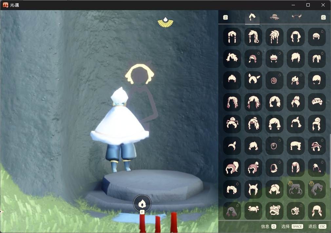Click the flame interact button
This screenshot has height=233, width=331.
[x=142, y=204]
